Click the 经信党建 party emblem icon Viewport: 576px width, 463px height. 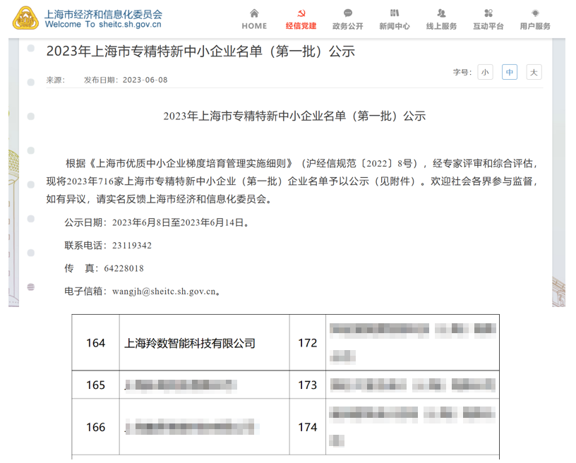coord(301,12)
